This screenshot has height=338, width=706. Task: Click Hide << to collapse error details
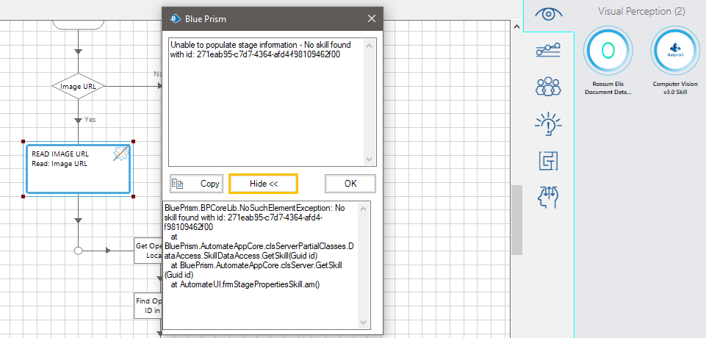264,184
